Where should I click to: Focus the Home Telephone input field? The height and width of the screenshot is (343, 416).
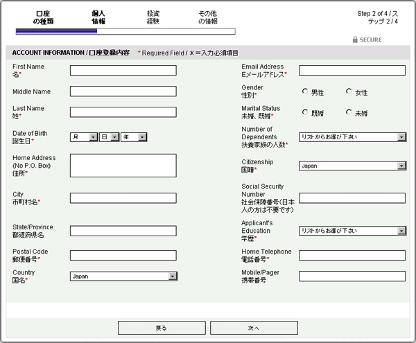tap(352, 256)
